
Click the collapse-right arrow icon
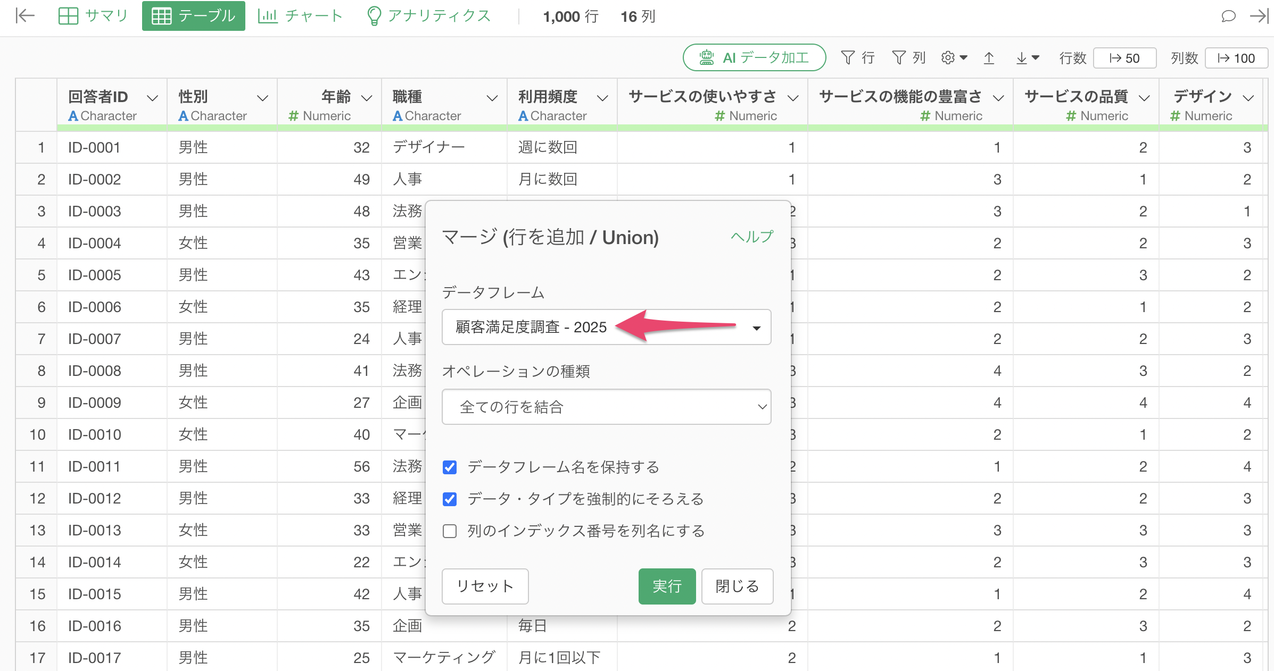(x=1259, y=16)
